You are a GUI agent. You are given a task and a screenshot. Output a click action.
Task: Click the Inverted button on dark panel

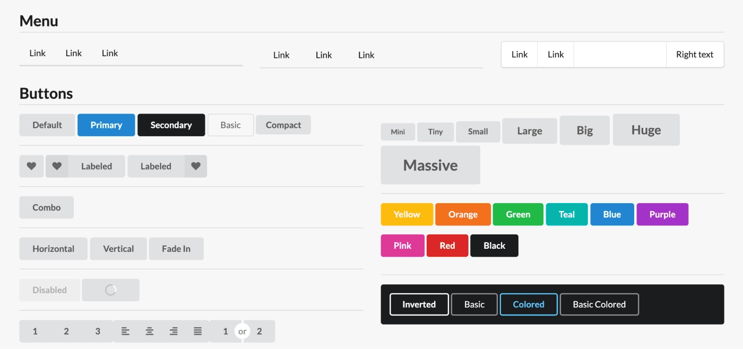tap(419, 304)
